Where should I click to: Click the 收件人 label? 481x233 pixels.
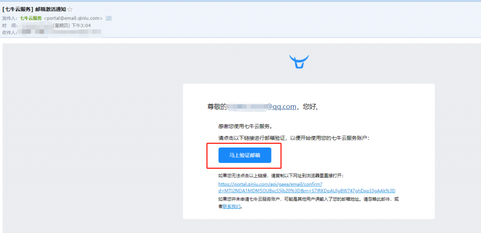(x=10, y=32)
